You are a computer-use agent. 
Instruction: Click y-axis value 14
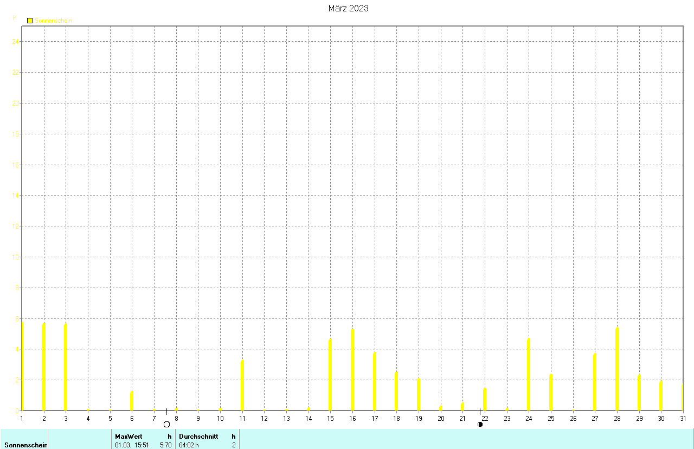(x=16, y=195)
